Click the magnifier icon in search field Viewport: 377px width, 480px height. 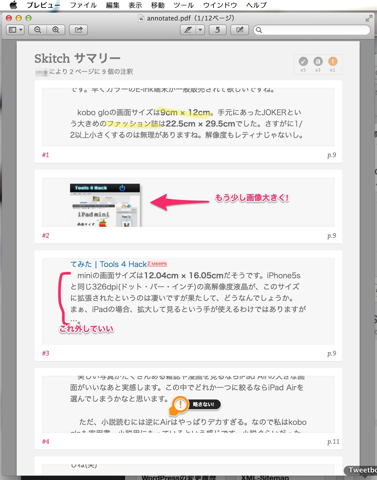click(259, 30)
